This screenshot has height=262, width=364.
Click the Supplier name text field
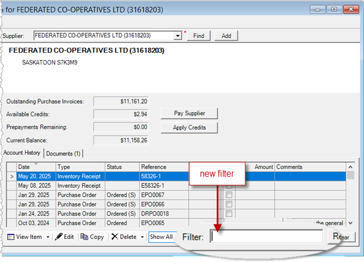(x=104, y=35)
